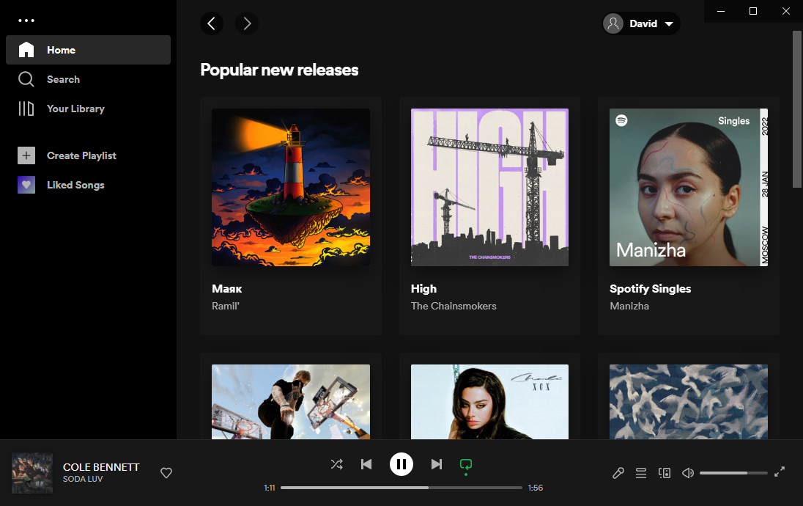Open the play queue
803x506 pixels.
click(x=640, y=473)
